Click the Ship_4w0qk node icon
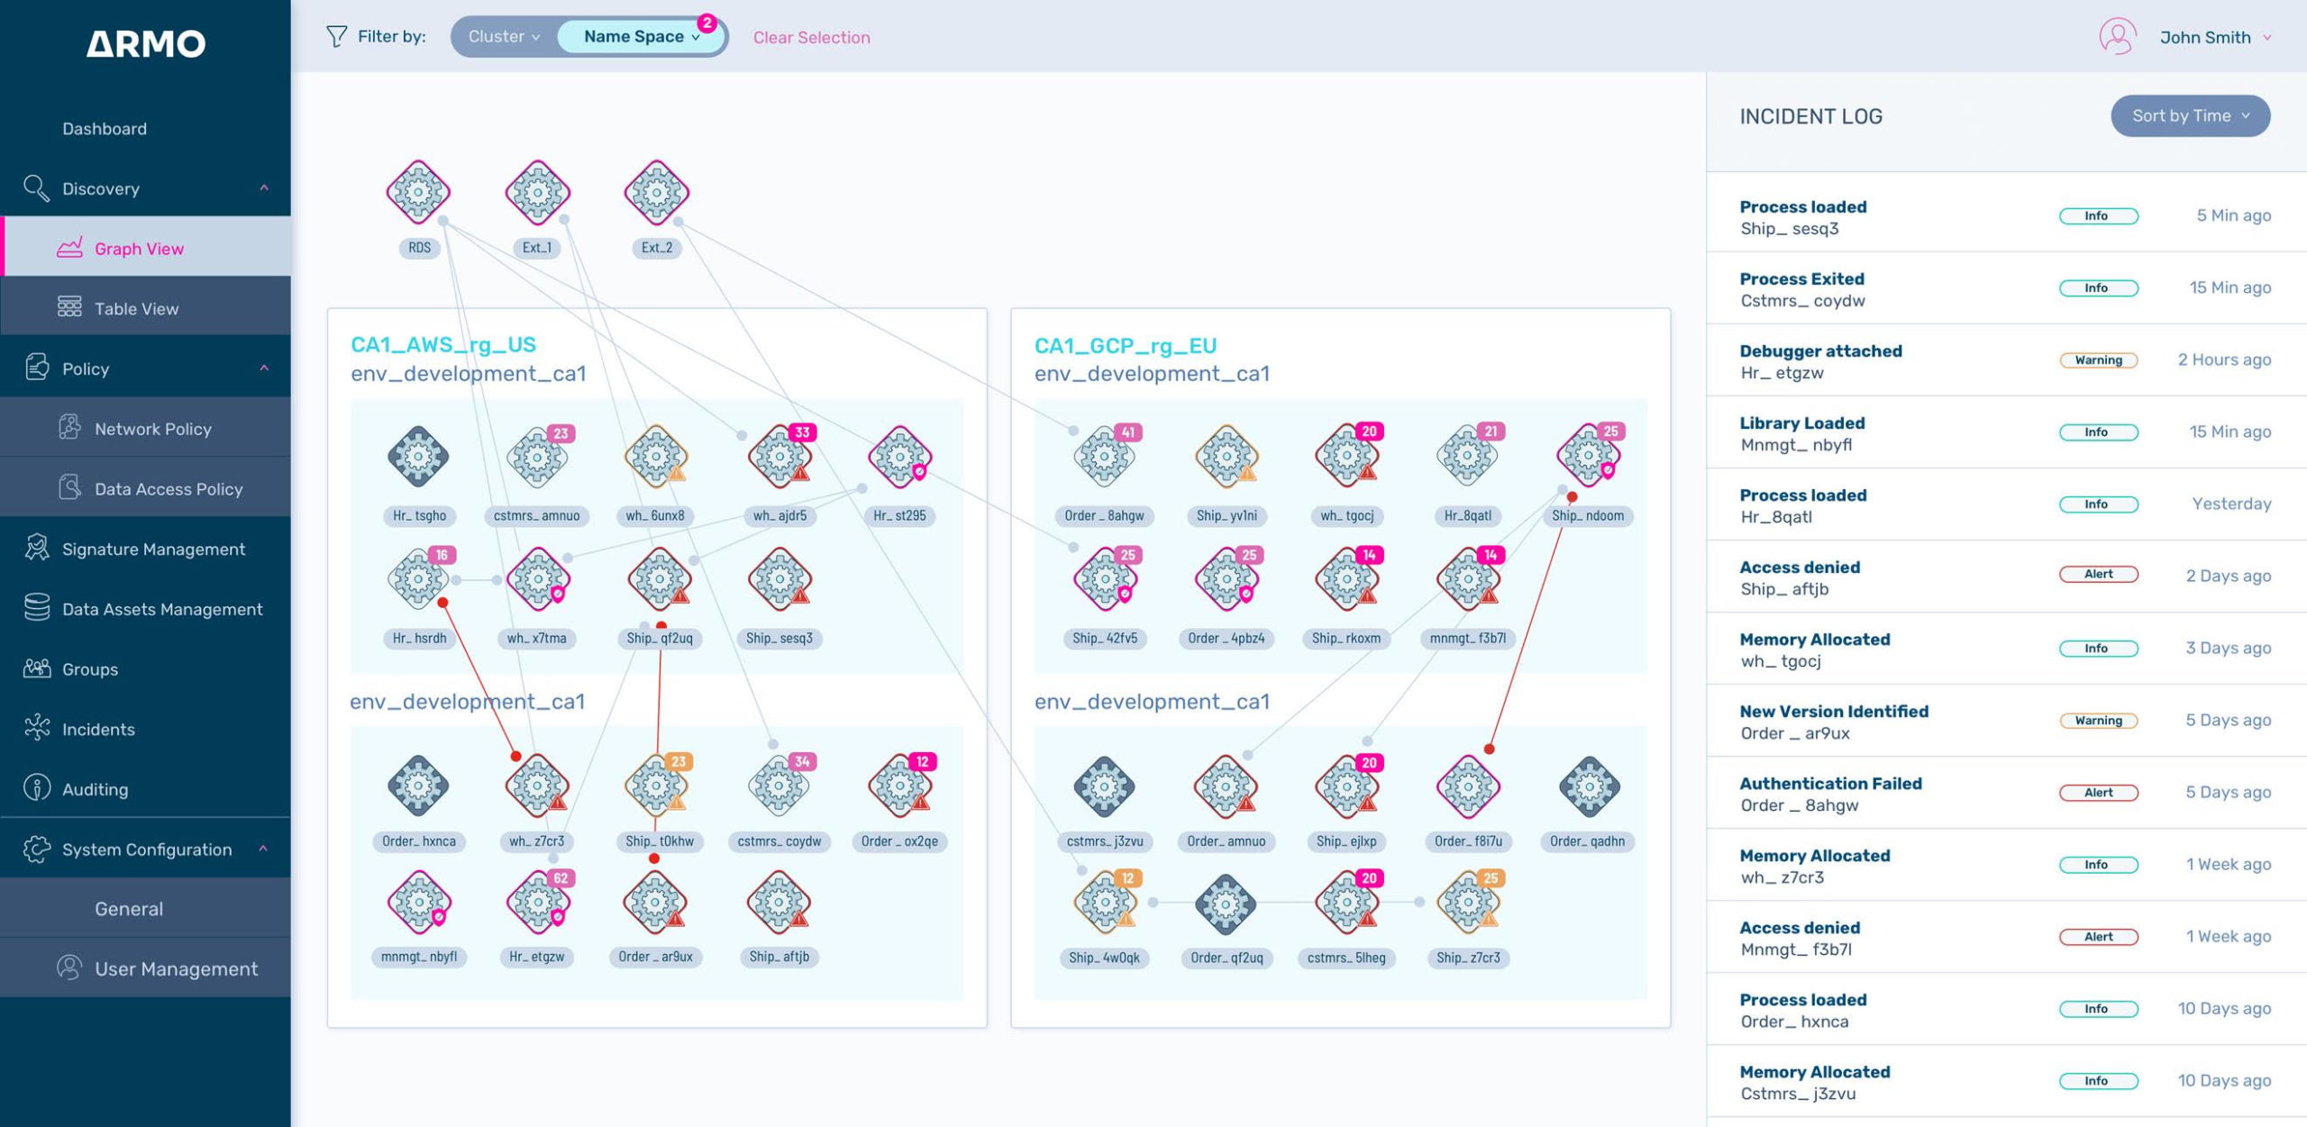 pyautogui.click(x=1107, y=902)
